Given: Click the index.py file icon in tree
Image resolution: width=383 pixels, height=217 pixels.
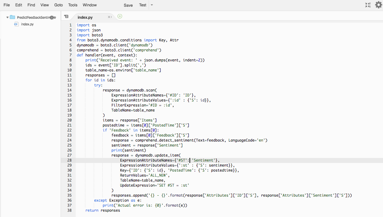Looking at the screenshot, I should pos(16,24).
